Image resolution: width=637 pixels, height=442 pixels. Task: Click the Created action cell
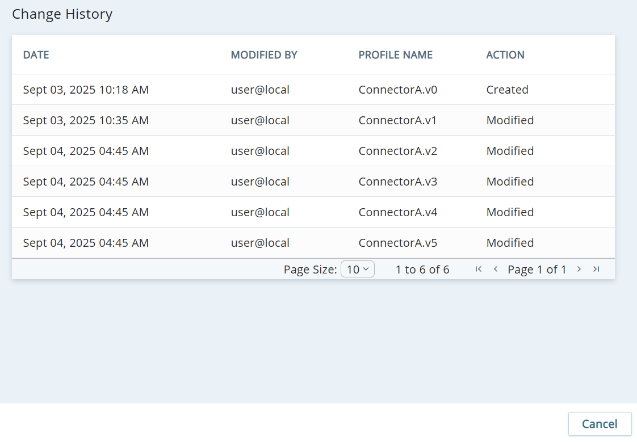click(507, 90)
